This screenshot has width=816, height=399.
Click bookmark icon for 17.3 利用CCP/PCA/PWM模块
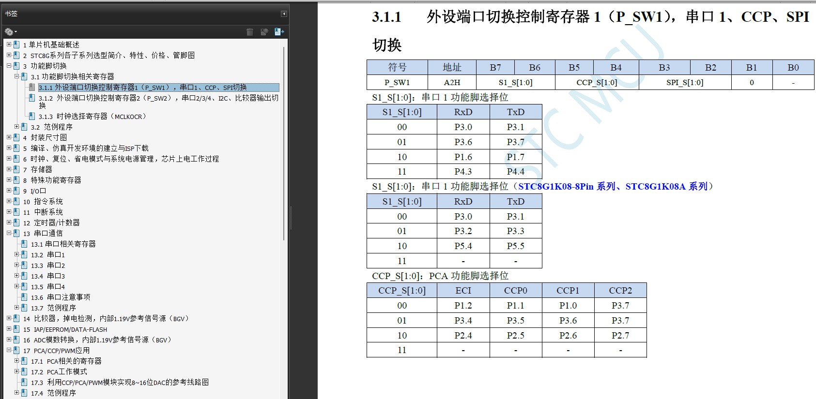point(24,382)
